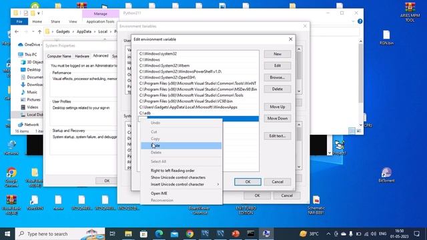Open Videos folder in the navigation pane
The width and height of the screenshot is (427, 240).
tap(29, 107)
